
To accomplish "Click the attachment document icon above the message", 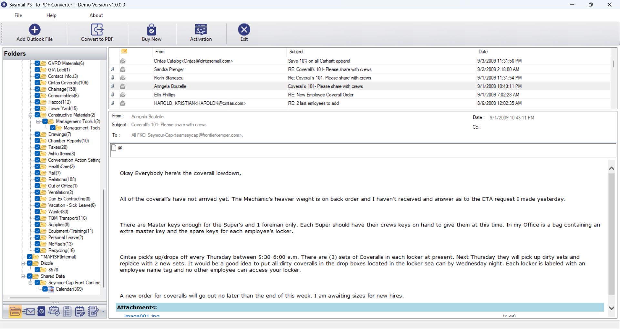I will click(x=114, y=148).
